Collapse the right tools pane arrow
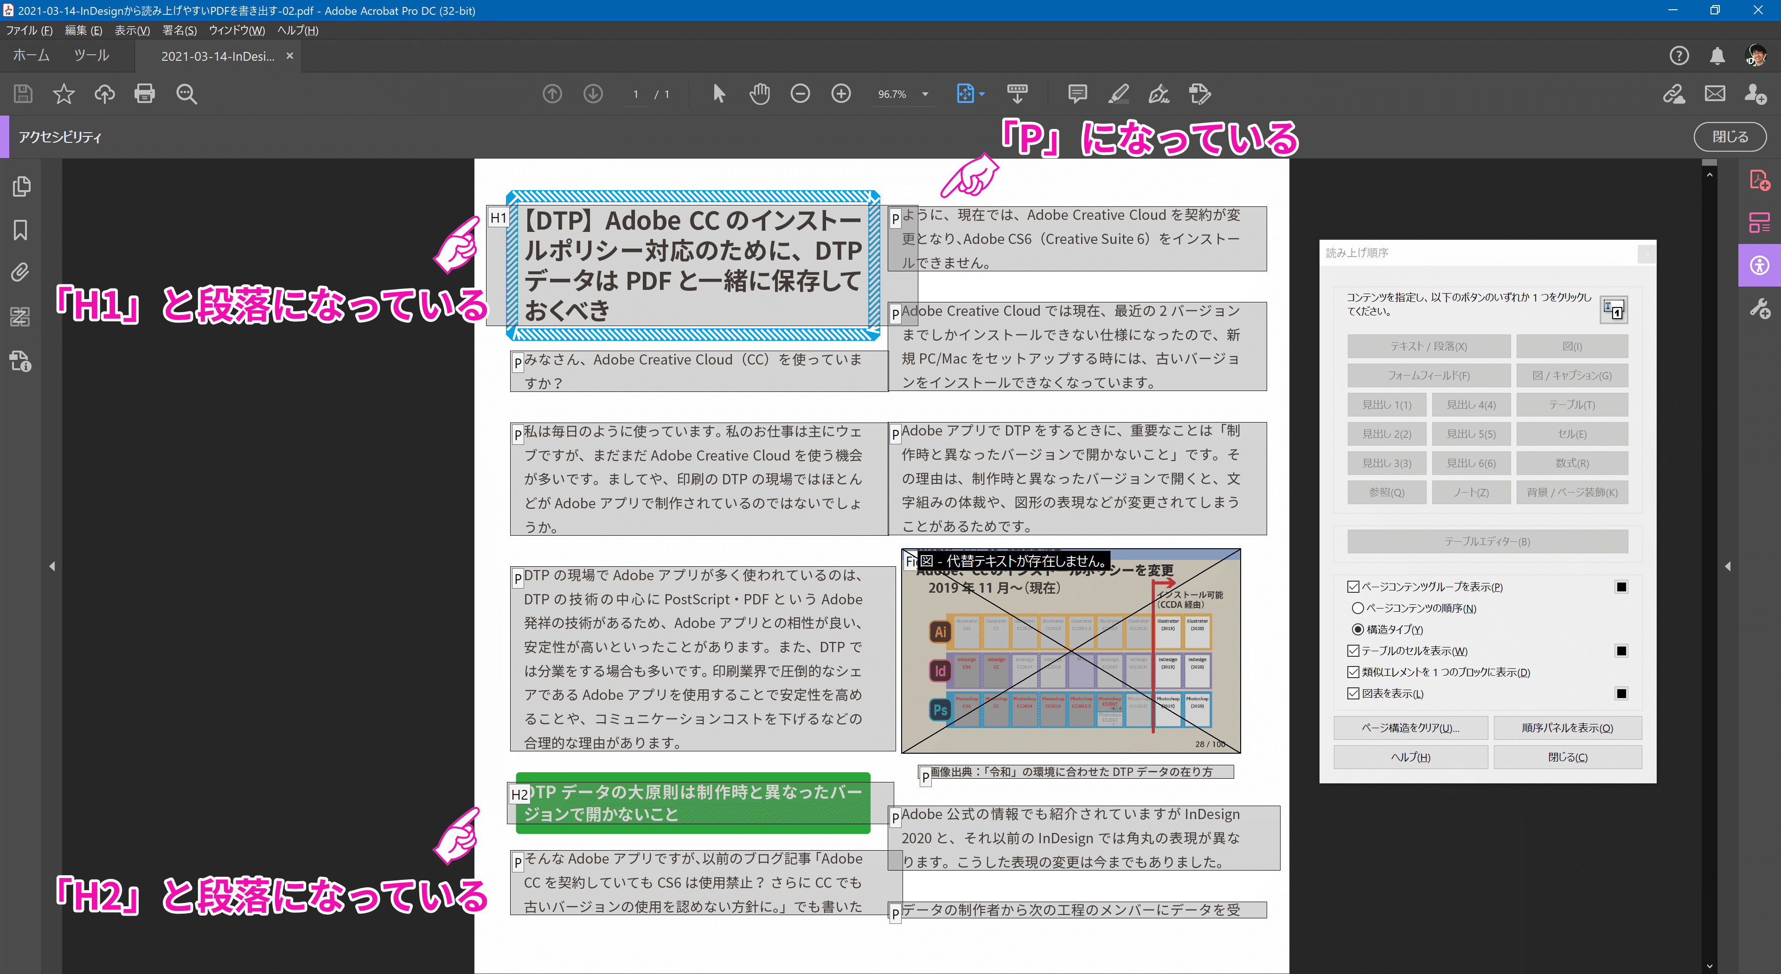 coord(1727,566)
